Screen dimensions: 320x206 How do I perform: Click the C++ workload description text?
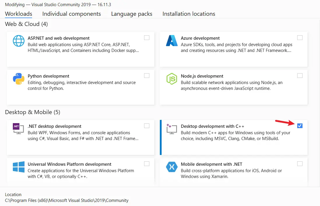(x=235, y=136)
